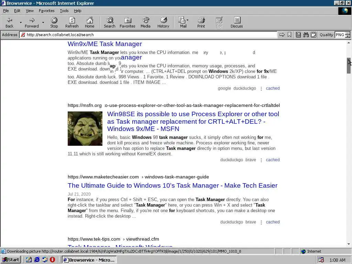Open cached copy of Win9x/ME result
This screenshot has width=352, height=264.
coord(273,88)
